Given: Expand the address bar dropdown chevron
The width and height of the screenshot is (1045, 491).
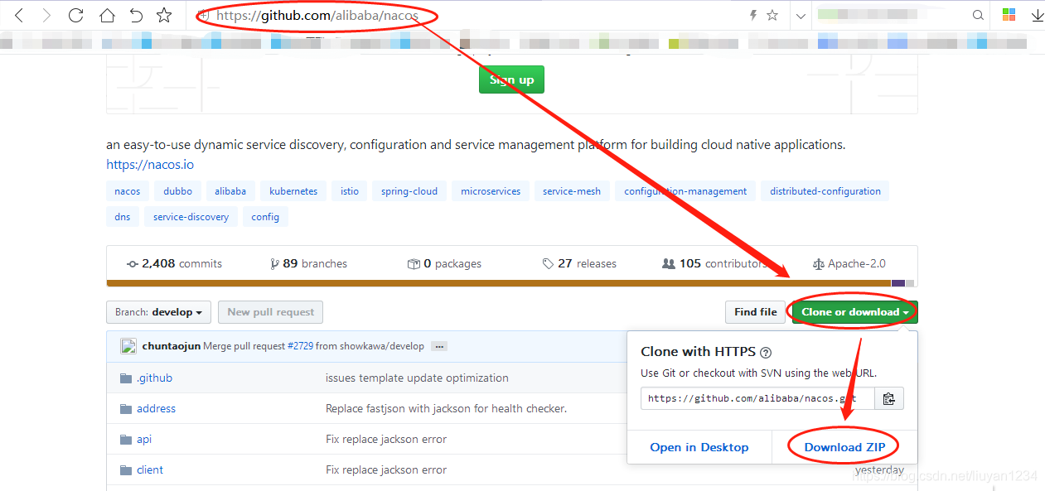Looking at the screenshot, I should [x=801, y=16].
